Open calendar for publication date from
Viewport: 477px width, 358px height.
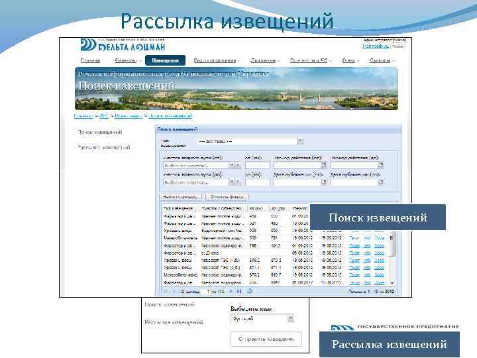[x=324, y=182]
